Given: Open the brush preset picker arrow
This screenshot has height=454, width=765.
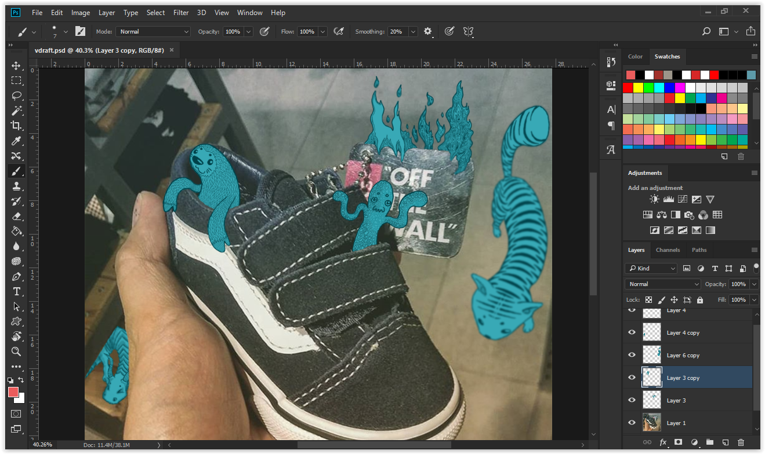Looking at the screenshot, I should (x=66, y=31).
